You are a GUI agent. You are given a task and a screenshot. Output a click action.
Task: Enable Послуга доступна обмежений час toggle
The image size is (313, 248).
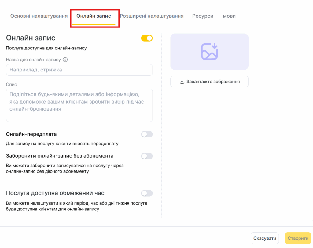click(147, 193)
